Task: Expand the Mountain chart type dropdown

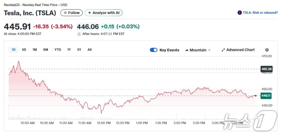Action: tap(209, 50)
